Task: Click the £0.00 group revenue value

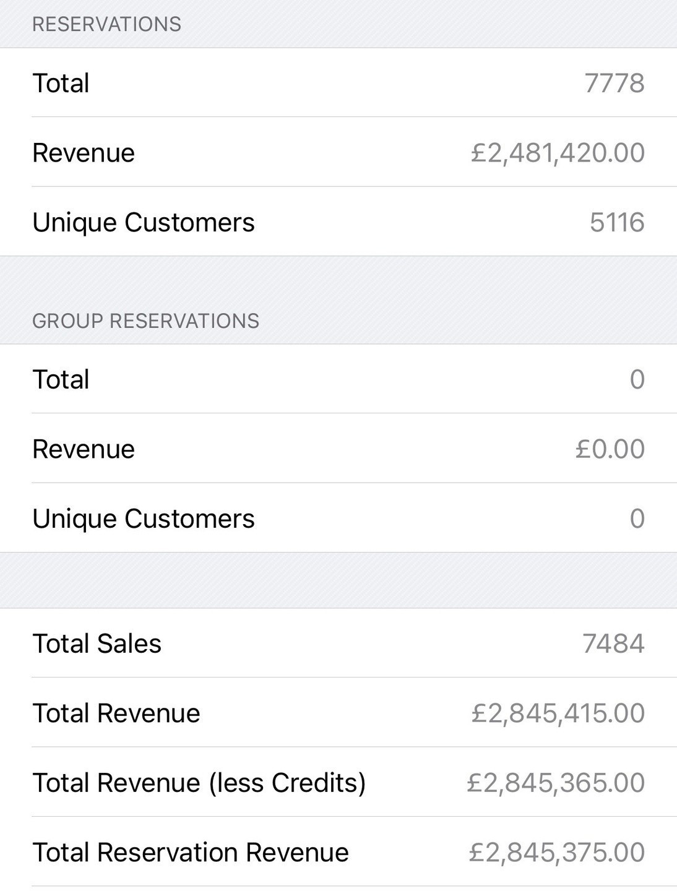Action: pos(610,449)
